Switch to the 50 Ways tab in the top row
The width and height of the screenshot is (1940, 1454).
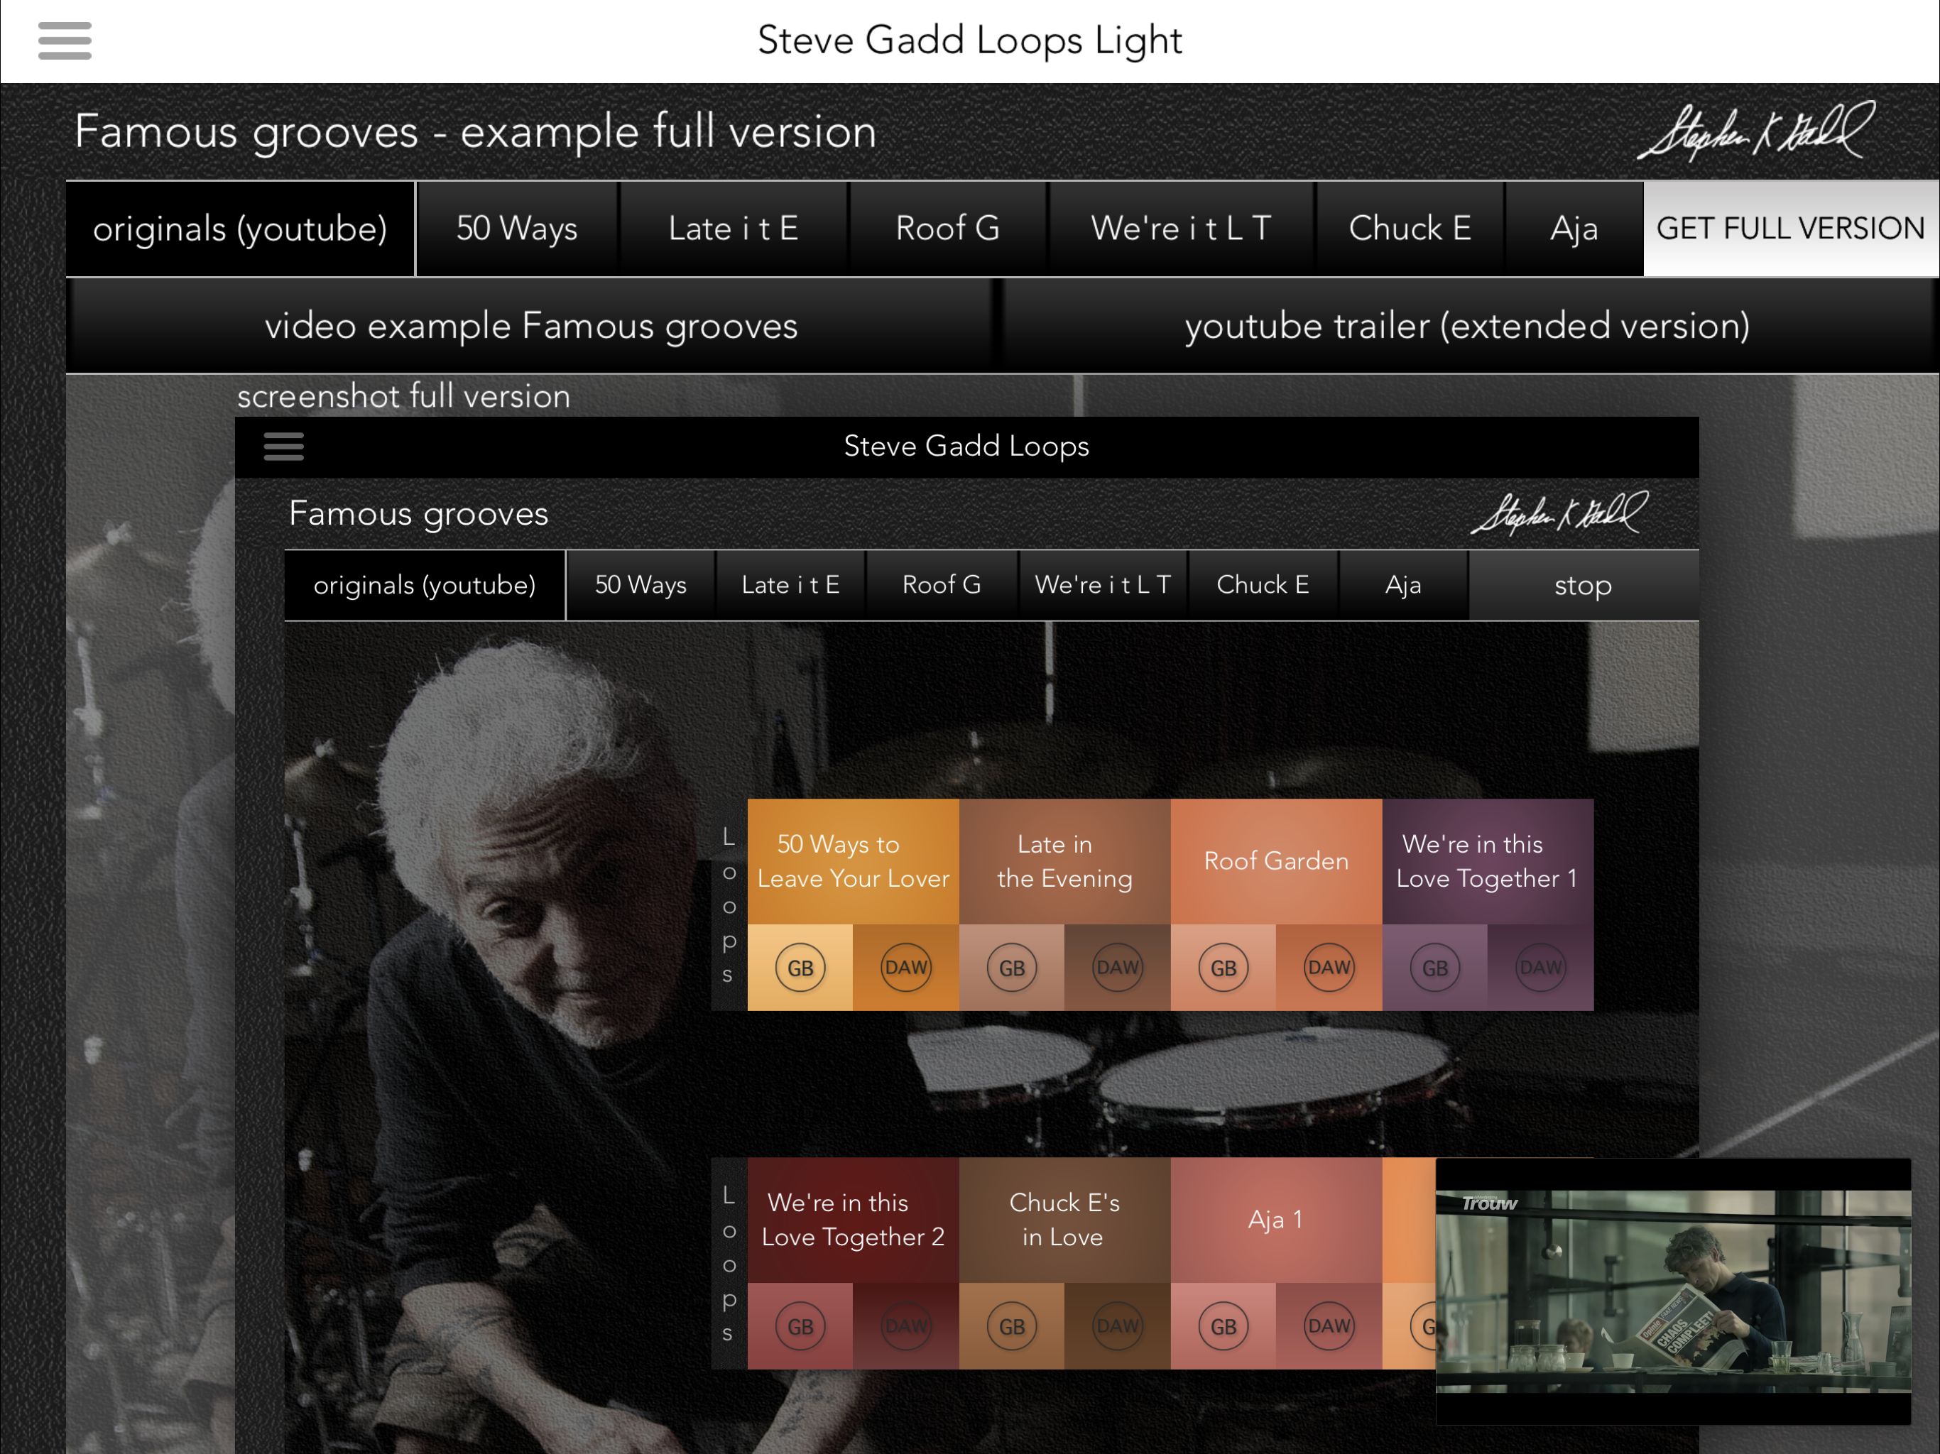(x=518, y=229)
